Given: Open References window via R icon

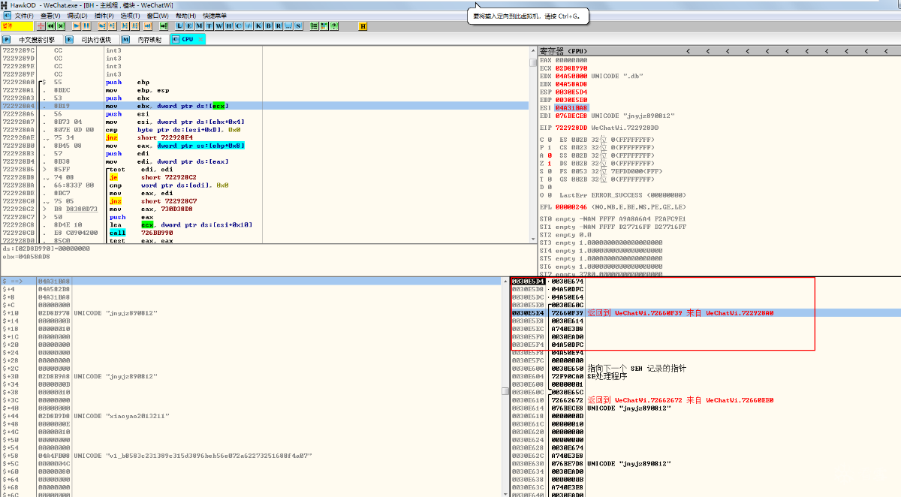Looking at the screenshot, I should click(x=278, y=26).
